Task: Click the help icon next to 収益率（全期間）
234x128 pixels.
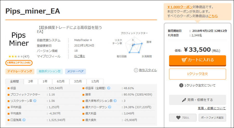Action: tap(109, 88)
